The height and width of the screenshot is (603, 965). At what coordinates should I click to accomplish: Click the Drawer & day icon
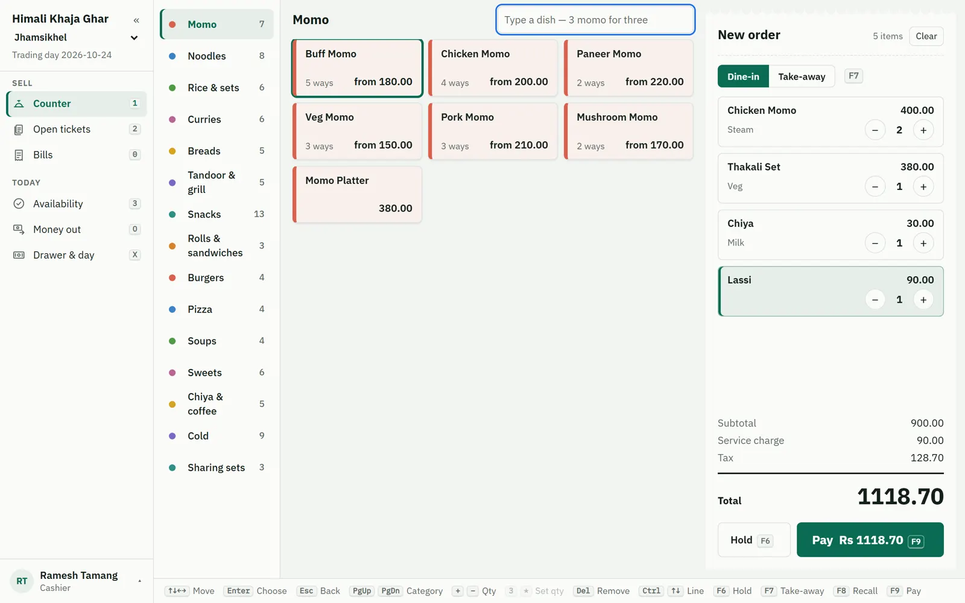[19, 255]
